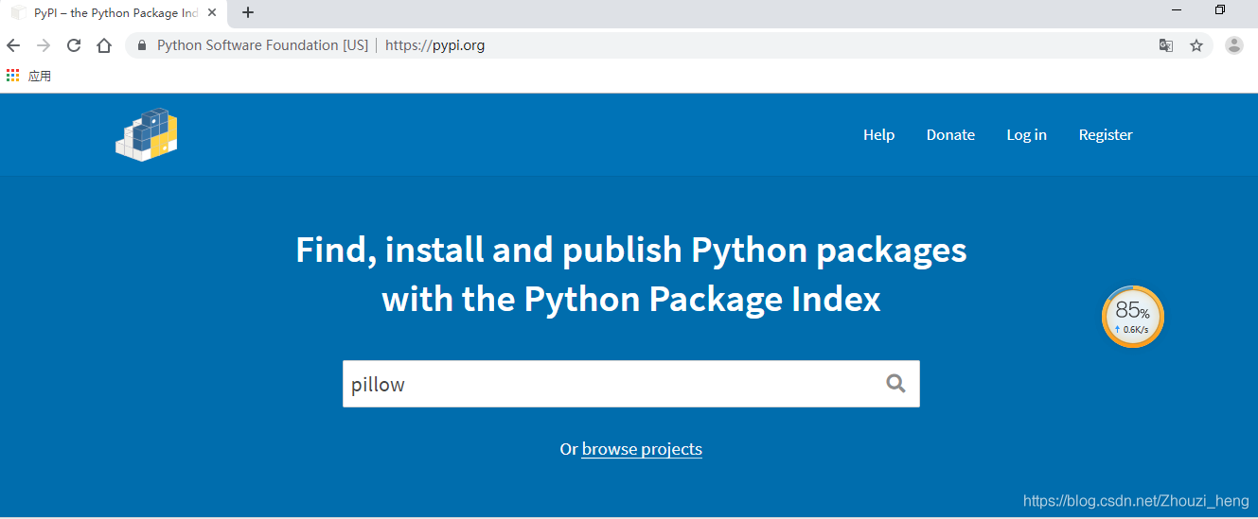Click the Register link
The width and height of the screenshot is (1258, 519).
click(1106, 135)
